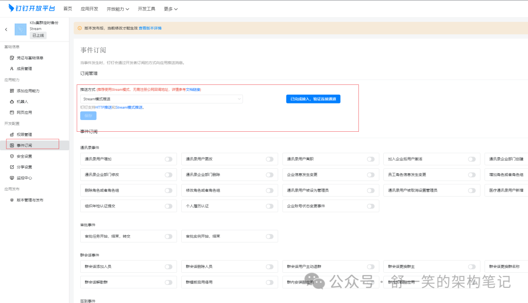Viewport: 528px width, 303px height.
Task: Click the 查看版本详情 link in notice
Action: 150,28
